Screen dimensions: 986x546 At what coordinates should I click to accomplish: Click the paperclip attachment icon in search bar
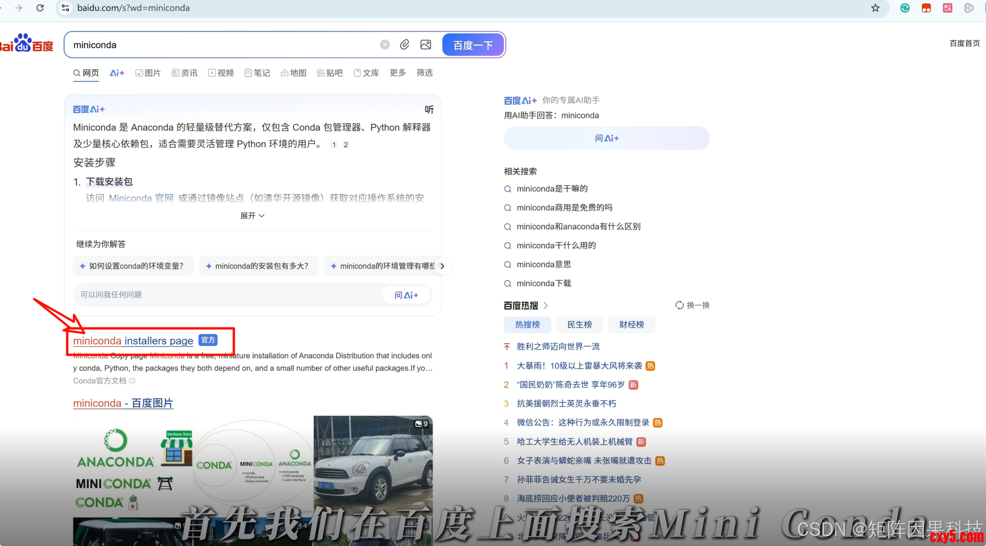tap(405, 44)
